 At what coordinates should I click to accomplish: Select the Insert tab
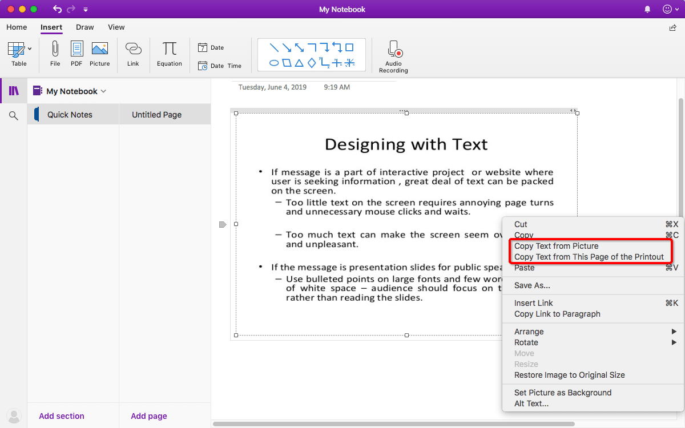click(x=51, y=27)
